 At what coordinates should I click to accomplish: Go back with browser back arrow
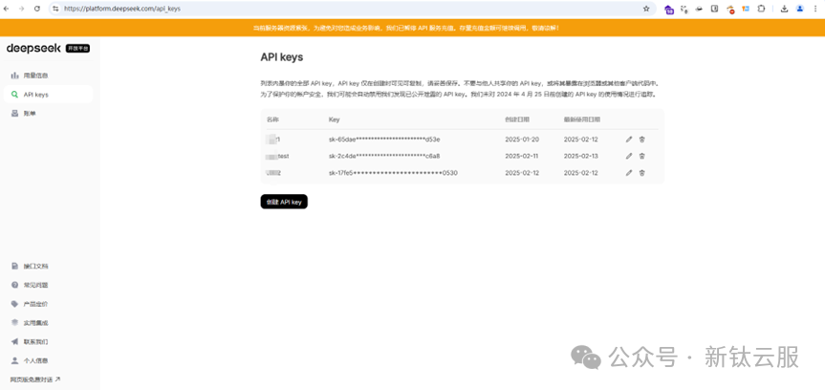pos(7,9)
